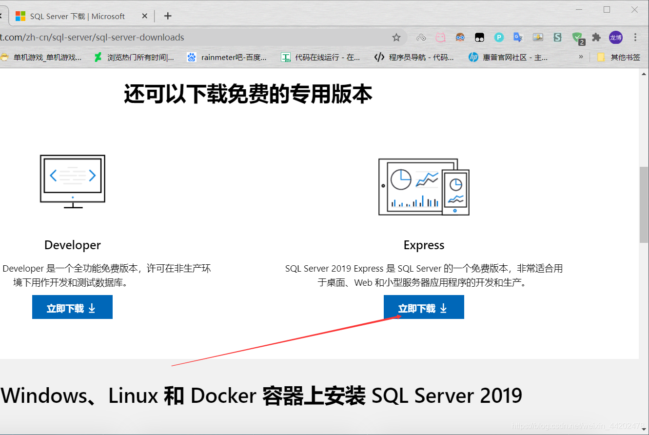Image resolution: width=649 pixels, height=435 pixels.
Task: Open the 代码在线运行 bookmark
Action: coord(321,57)
